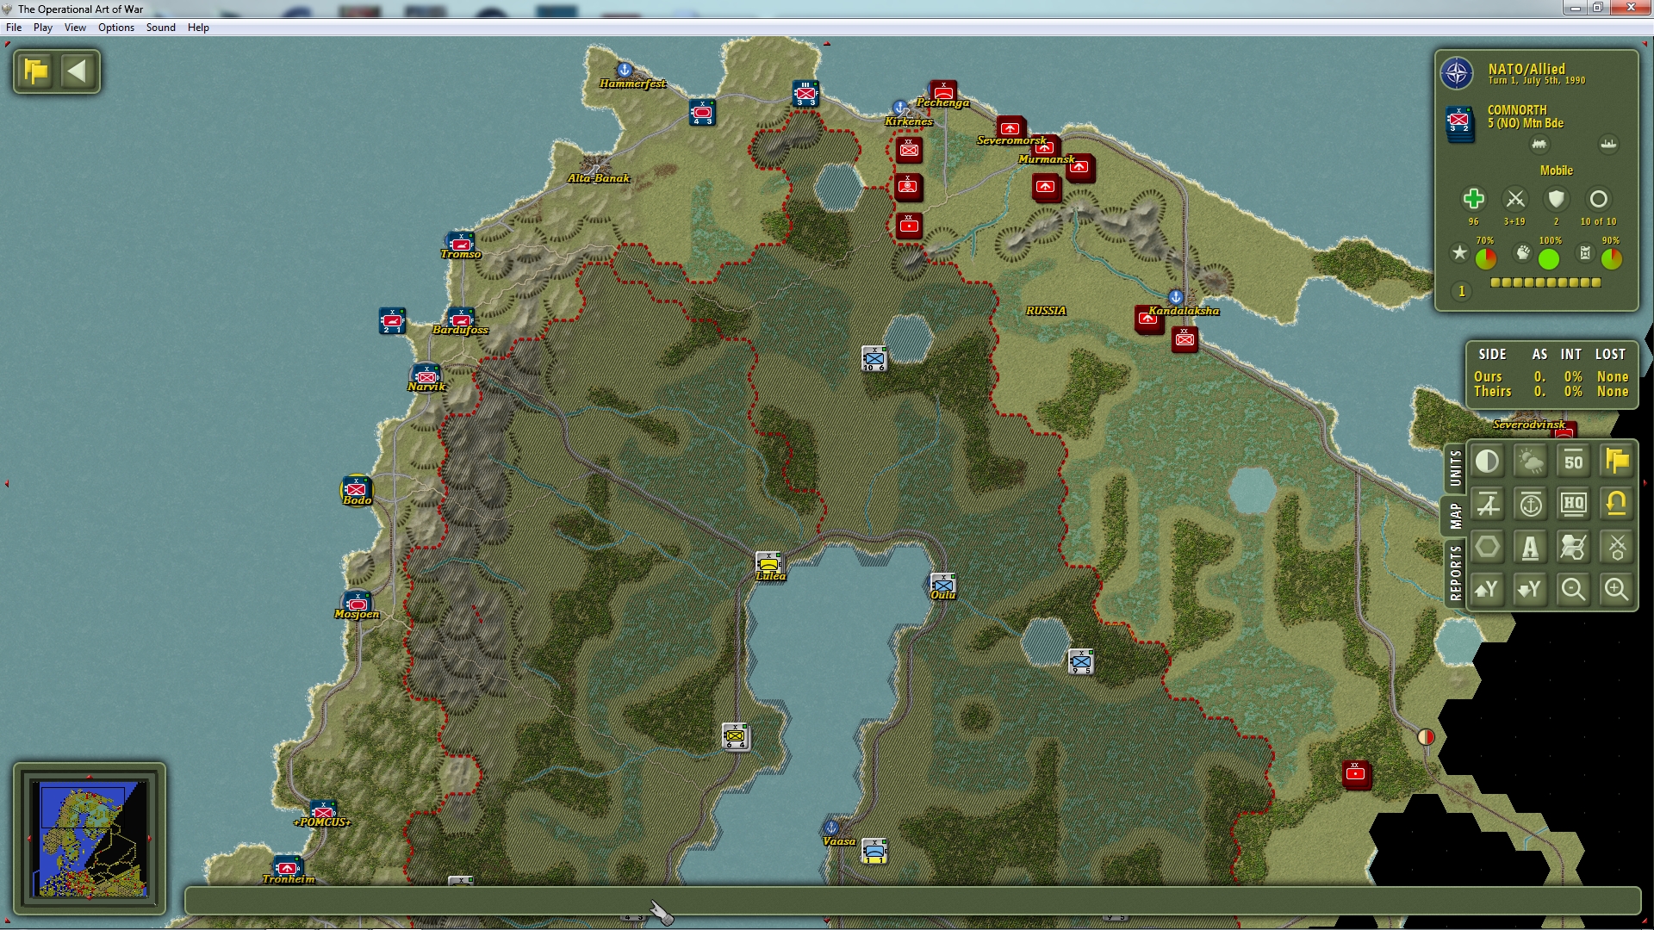The width and height of the screenshot is (1654, 930).
Task: Open the Play menu
Action: click(x=43, y=28)
